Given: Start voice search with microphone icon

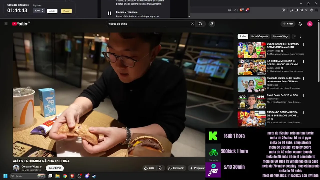Looking at the screenshot, I should coord(212,24).
